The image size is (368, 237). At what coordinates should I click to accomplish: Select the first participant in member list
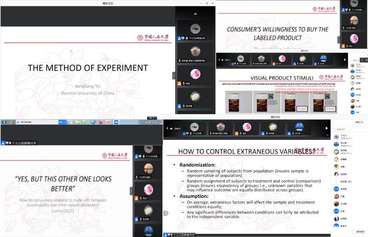coord(343,136)
